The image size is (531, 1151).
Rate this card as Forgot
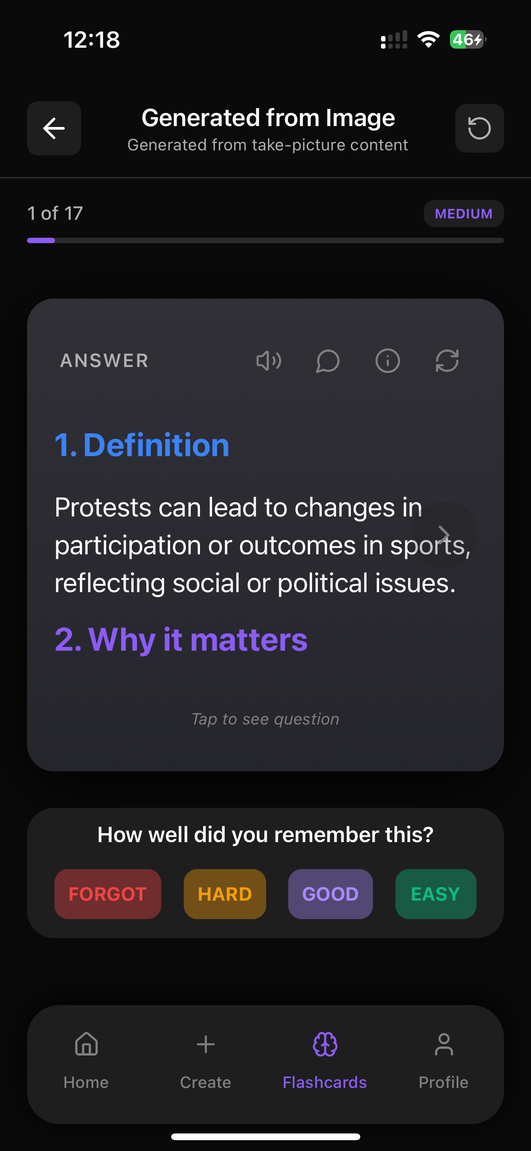pos(108,894)
